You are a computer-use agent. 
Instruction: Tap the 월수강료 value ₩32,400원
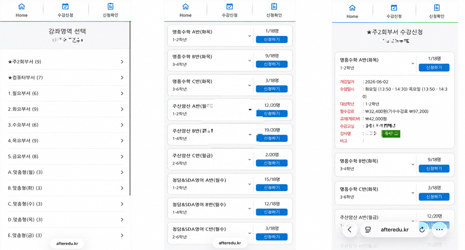coord(376,111)
